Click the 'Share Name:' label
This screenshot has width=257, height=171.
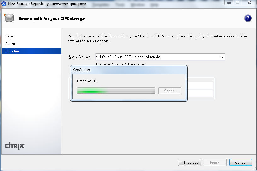click(79, 57)
